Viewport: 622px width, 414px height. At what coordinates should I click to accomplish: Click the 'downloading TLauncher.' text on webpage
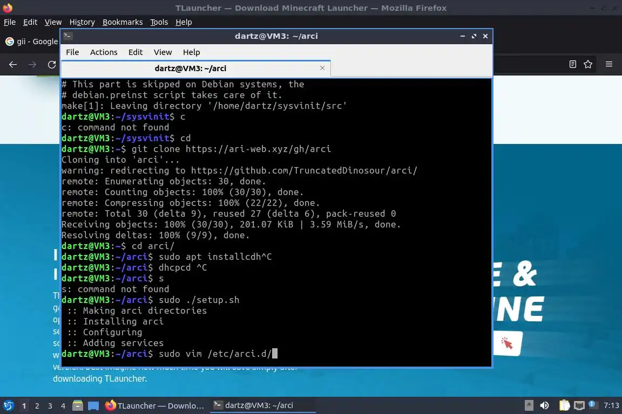pyautogui.click(x=99, y=379)
